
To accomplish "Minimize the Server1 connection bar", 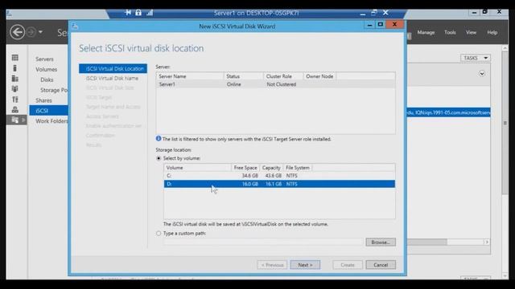I will point(363,14).
